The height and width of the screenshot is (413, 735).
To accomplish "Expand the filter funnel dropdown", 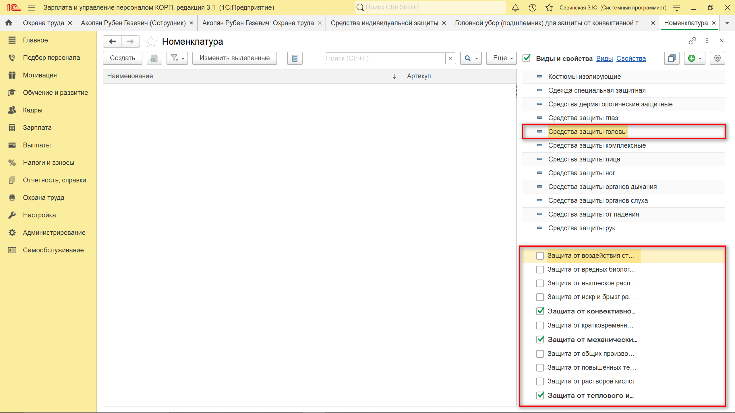I will click(x=177, y=58).
